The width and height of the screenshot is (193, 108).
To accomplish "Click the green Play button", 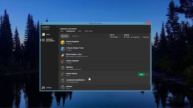I will click(x=141, y=74).
